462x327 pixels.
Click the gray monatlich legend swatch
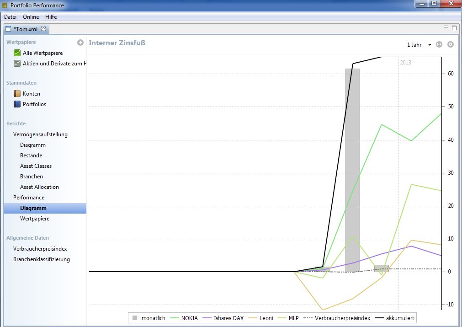coord(134,318)
